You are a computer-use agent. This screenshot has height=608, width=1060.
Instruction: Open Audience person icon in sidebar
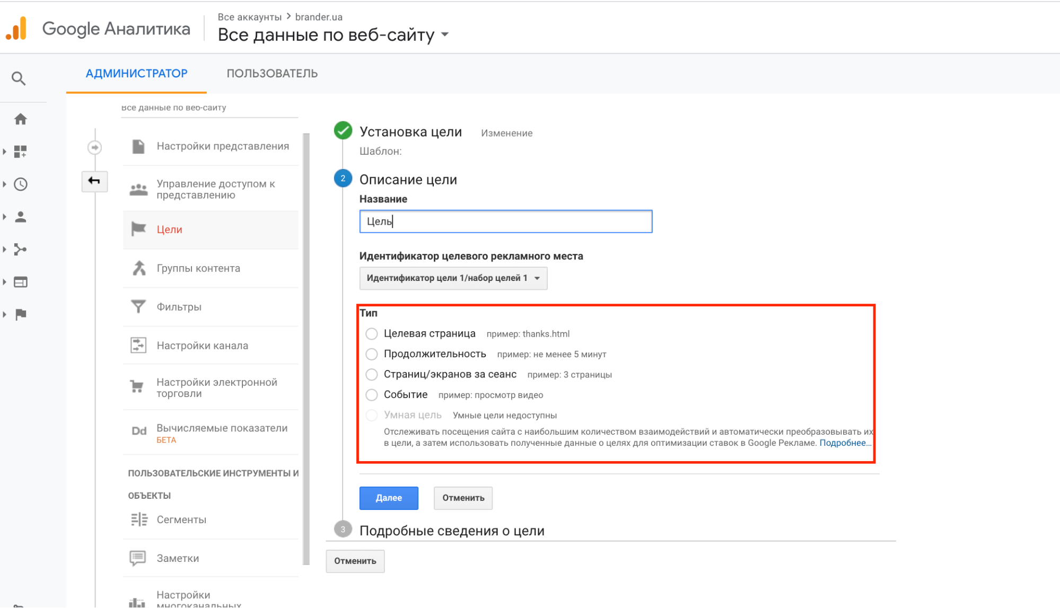[x=21, y=217]
